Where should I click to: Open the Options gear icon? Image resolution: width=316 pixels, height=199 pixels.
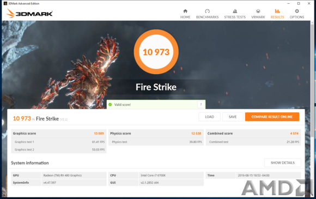(296, 11)
